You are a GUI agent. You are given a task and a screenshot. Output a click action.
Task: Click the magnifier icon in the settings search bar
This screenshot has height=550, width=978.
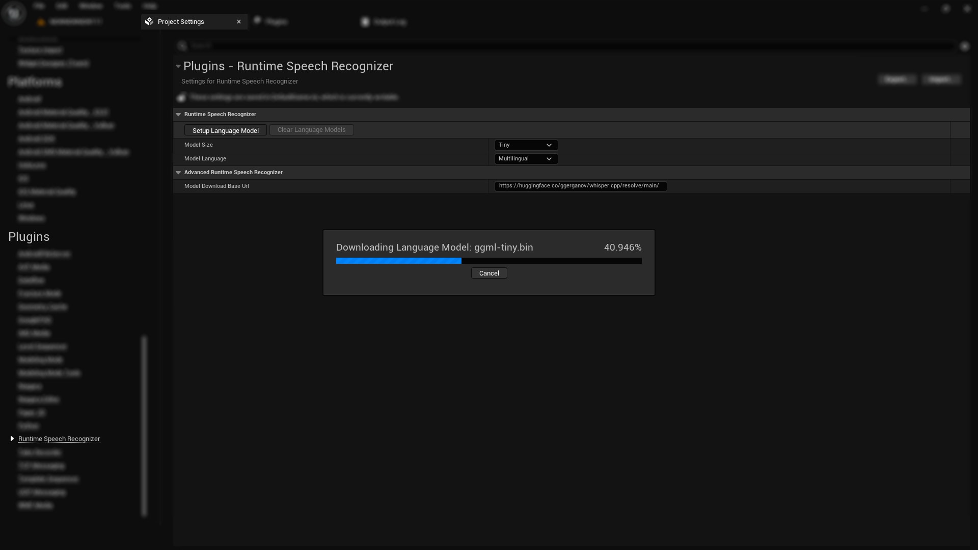(182, 45)
